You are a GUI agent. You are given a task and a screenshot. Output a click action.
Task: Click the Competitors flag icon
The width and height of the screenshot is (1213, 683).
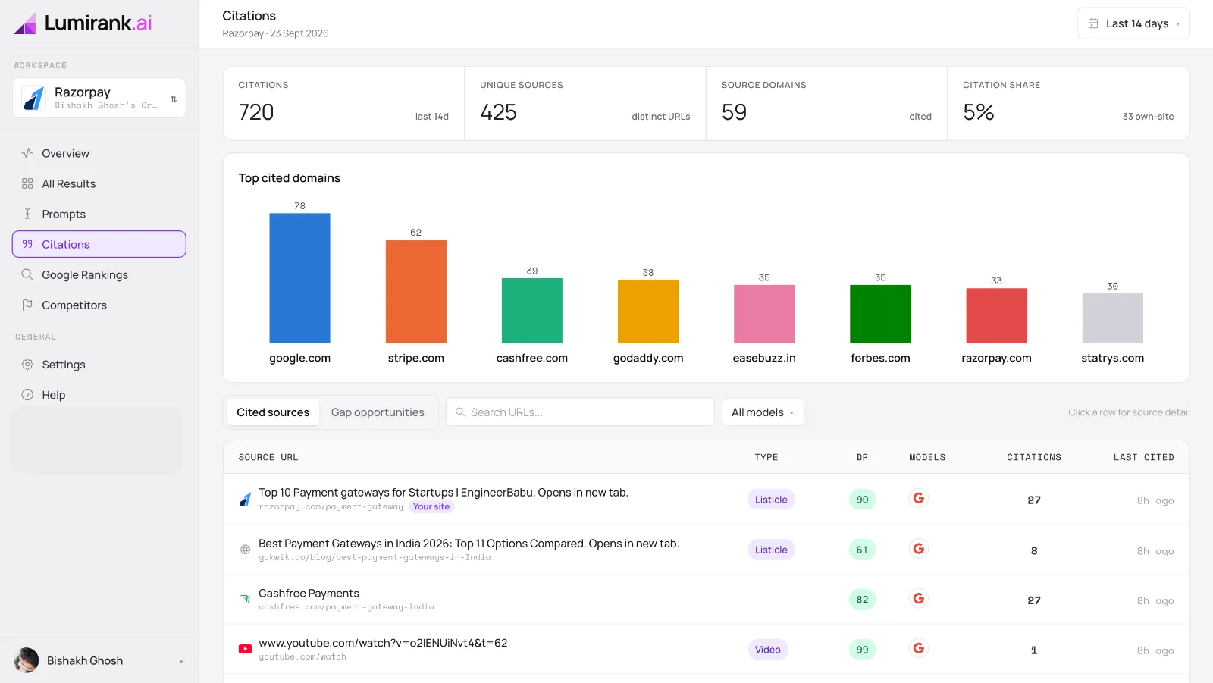[x=27, y=305]
